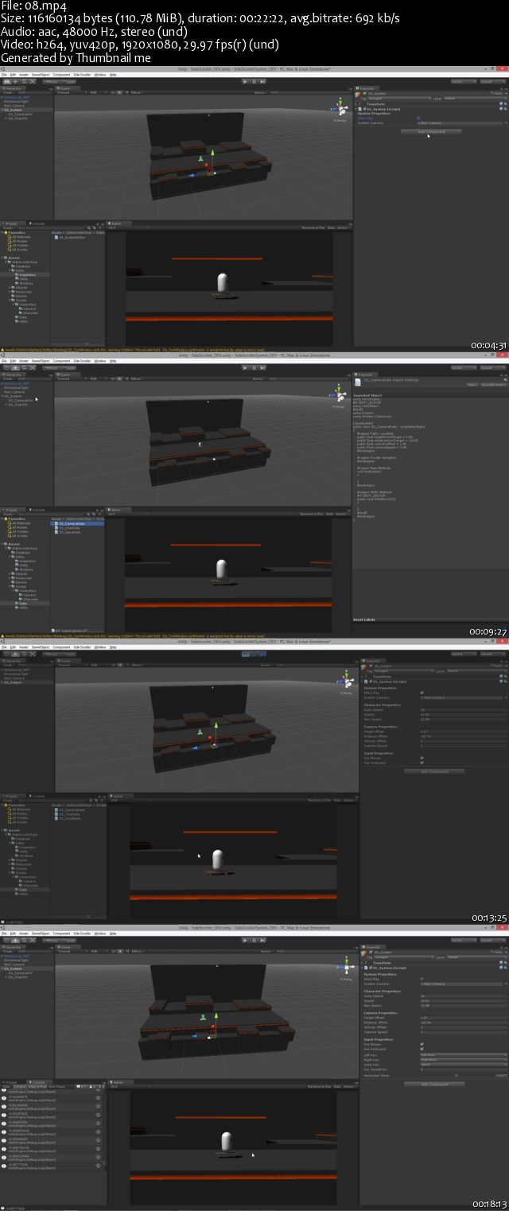
Task: Stop play mode in the 00:13:25 frame
Action: 245,654
